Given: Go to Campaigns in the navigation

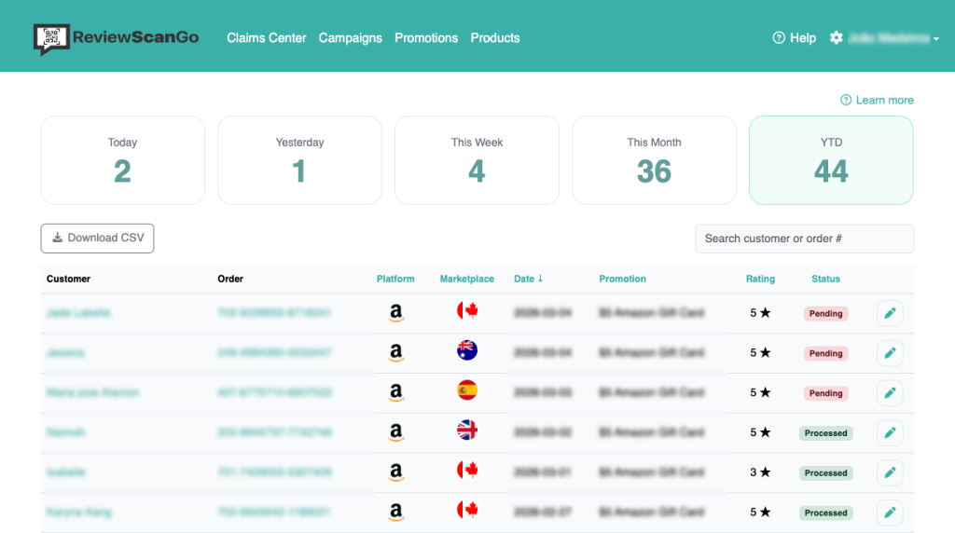Looking at the screenshot, I should [x=351, y=38].
